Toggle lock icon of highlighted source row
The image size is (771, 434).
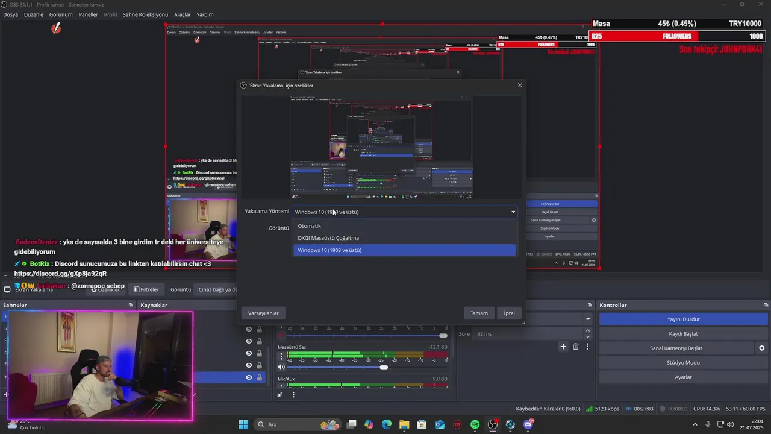pos(260,377)
